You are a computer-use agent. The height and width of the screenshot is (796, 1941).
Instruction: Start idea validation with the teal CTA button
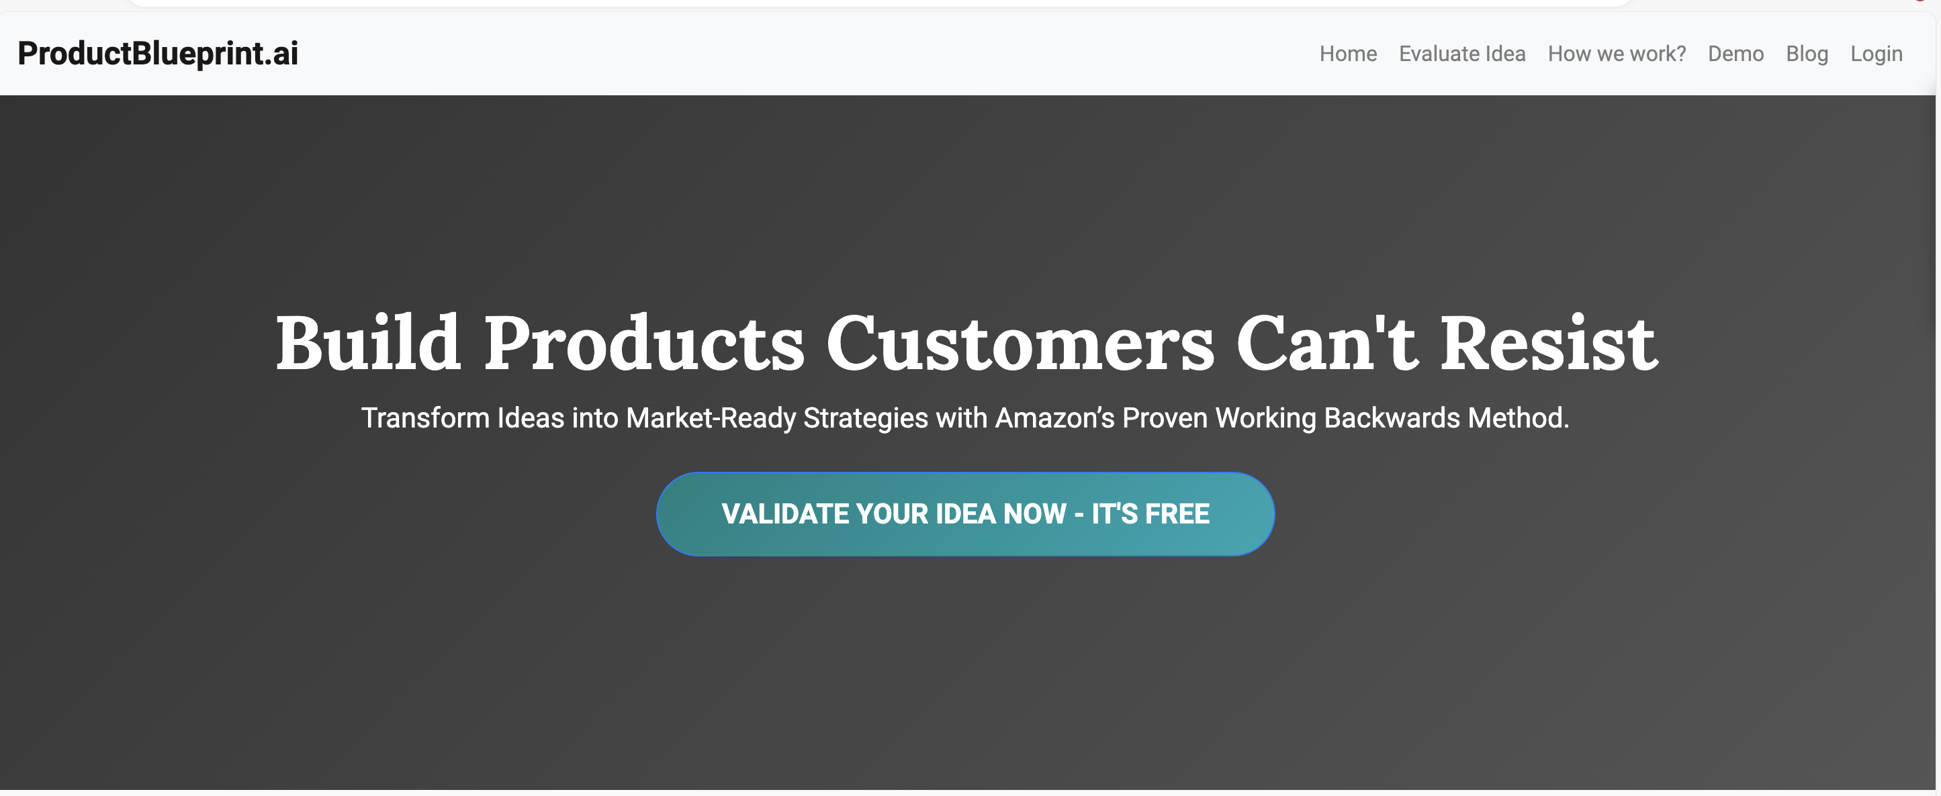pyautogui.click(x=966, y=513)
